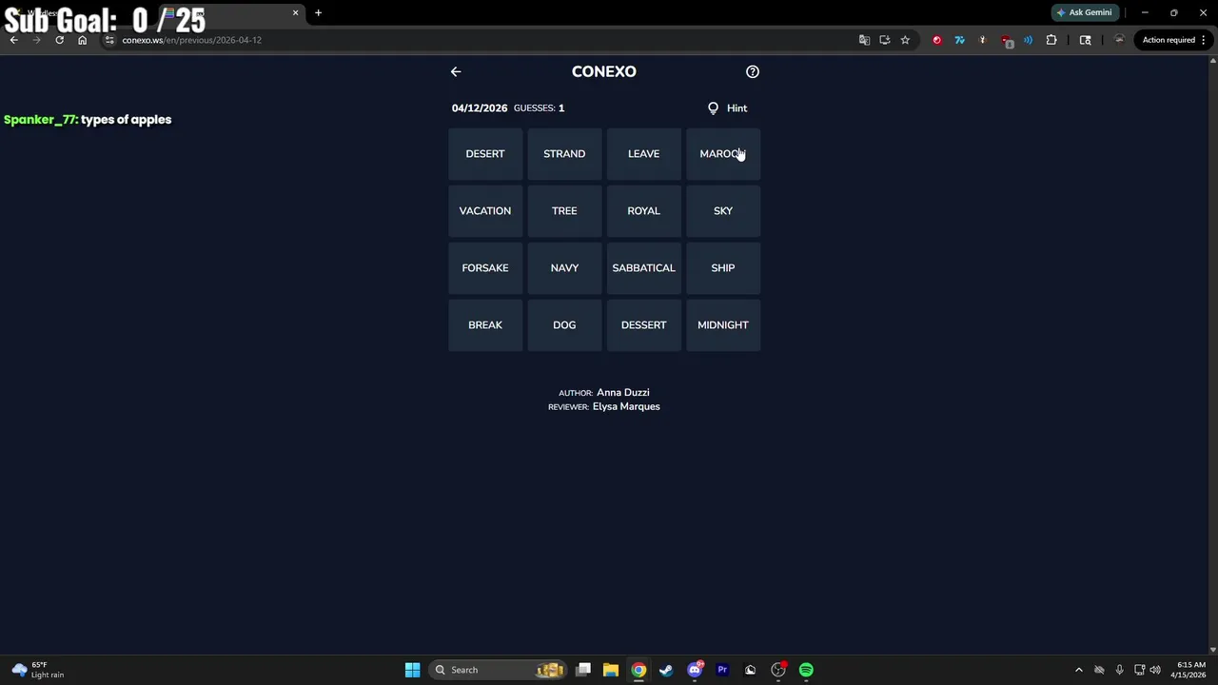Select the TREE word tile
Image resolution: width=1218 pixels, height=685 pixels.
pyautogui.click(x=564, y=211)
